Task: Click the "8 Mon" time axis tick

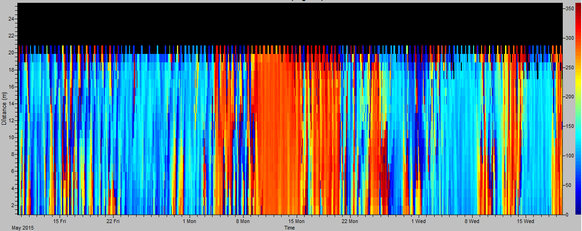Action: tap(243, 221)
